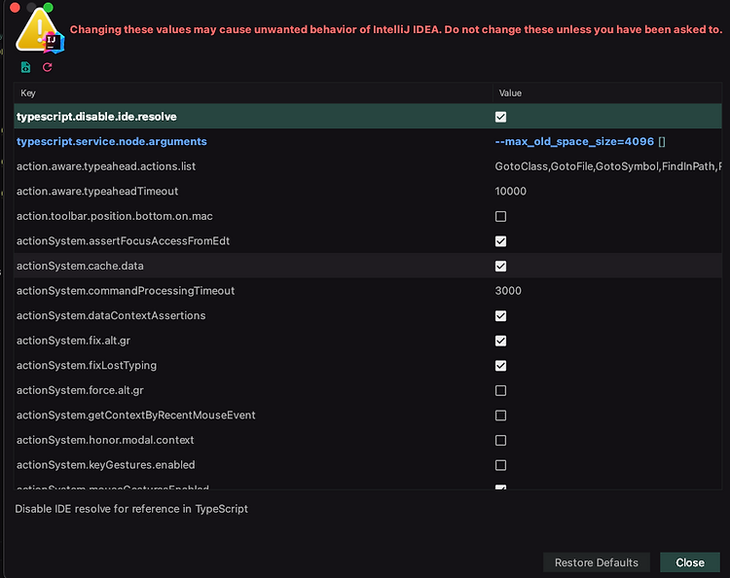The height and width of the screenshot is (578, 730).
Task: Edit the --max_old_space_size=4096 value
Action: pos(574,141)
